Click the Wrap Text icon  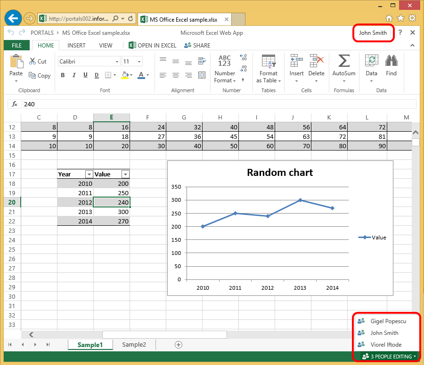coord(202,61)
